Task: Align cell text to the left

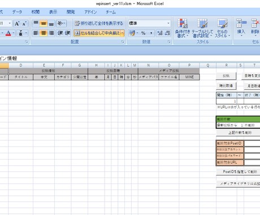Action: coord(36,33)
